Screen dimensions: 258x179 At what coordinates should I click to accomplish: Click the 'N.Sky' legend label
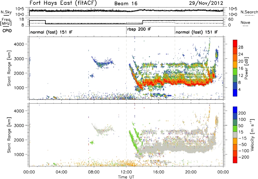pyautogui.click(x=6, y=12)
